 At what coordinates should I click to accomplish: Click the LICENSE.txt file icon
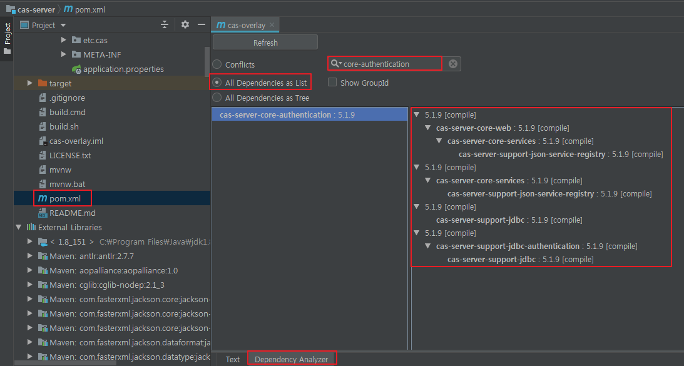coord(43,155)
